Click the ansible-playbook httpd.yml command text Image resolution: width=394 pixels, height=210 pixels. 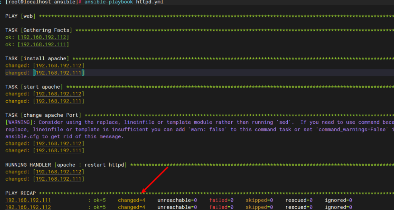click(x=124, y=2)
